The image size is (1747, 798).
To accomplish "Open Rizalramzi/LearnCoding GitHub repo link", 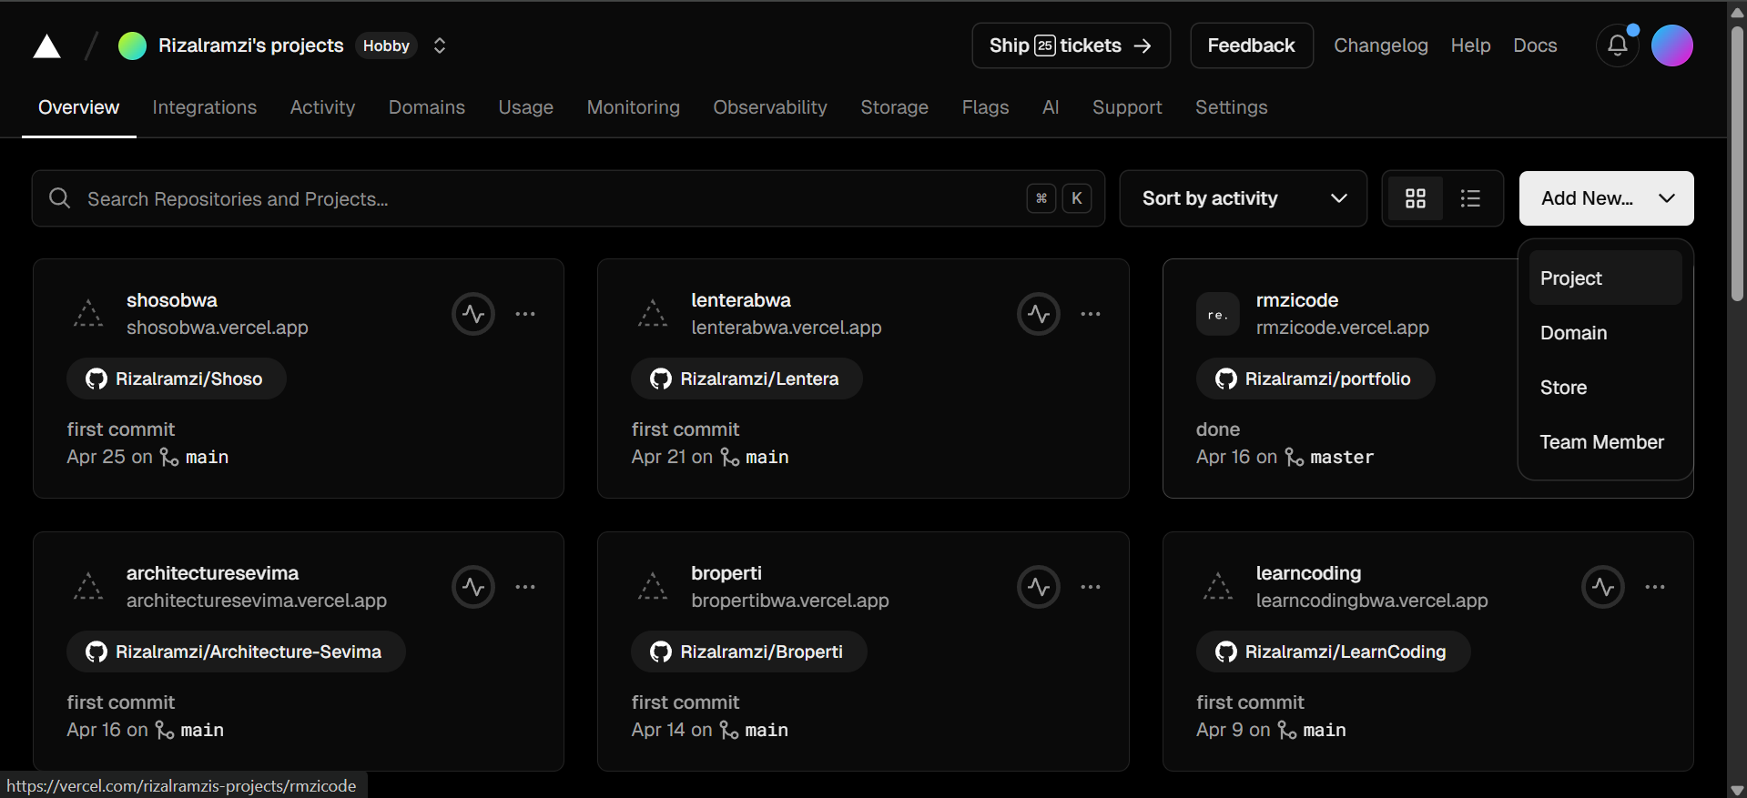I will click(1333, 652).
